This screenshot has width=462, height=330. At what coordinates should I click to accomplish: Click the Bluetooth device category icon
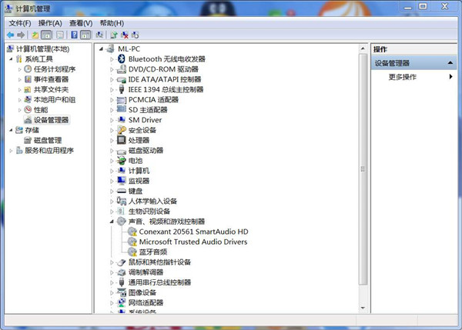[x=121, y=59]
